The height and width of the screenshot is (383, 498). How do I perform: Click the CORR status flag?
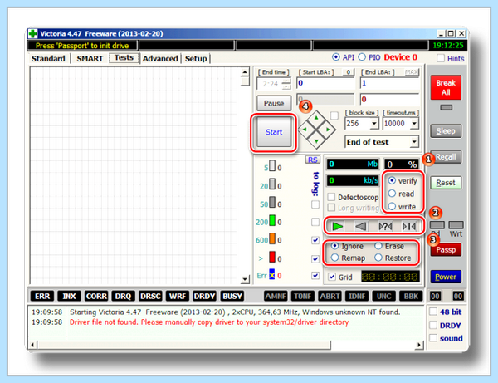(x=96, y=297)
